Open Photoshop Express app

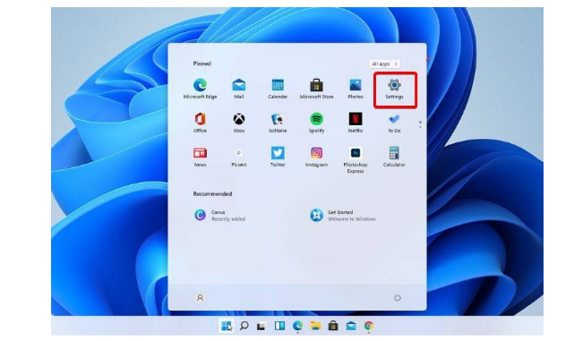(356, 159)
